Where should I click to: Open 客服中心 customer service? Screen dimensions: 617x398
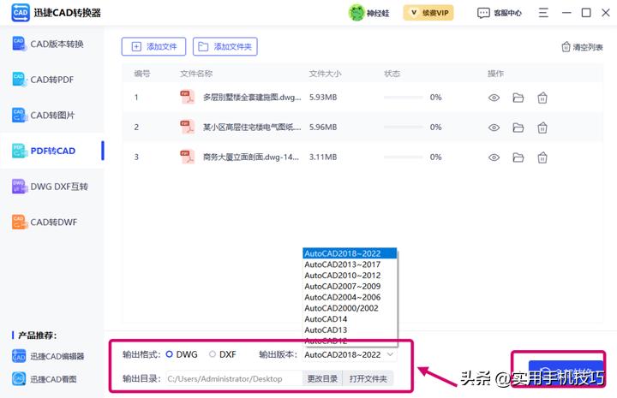tap(500, 13)
